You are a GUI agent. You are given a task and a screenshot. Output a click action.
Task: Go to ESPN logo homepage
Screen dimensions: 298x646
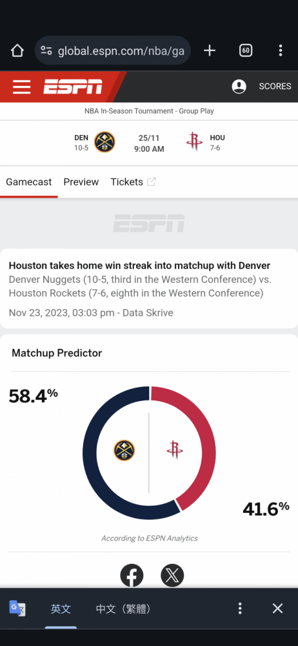click(73, 87)
